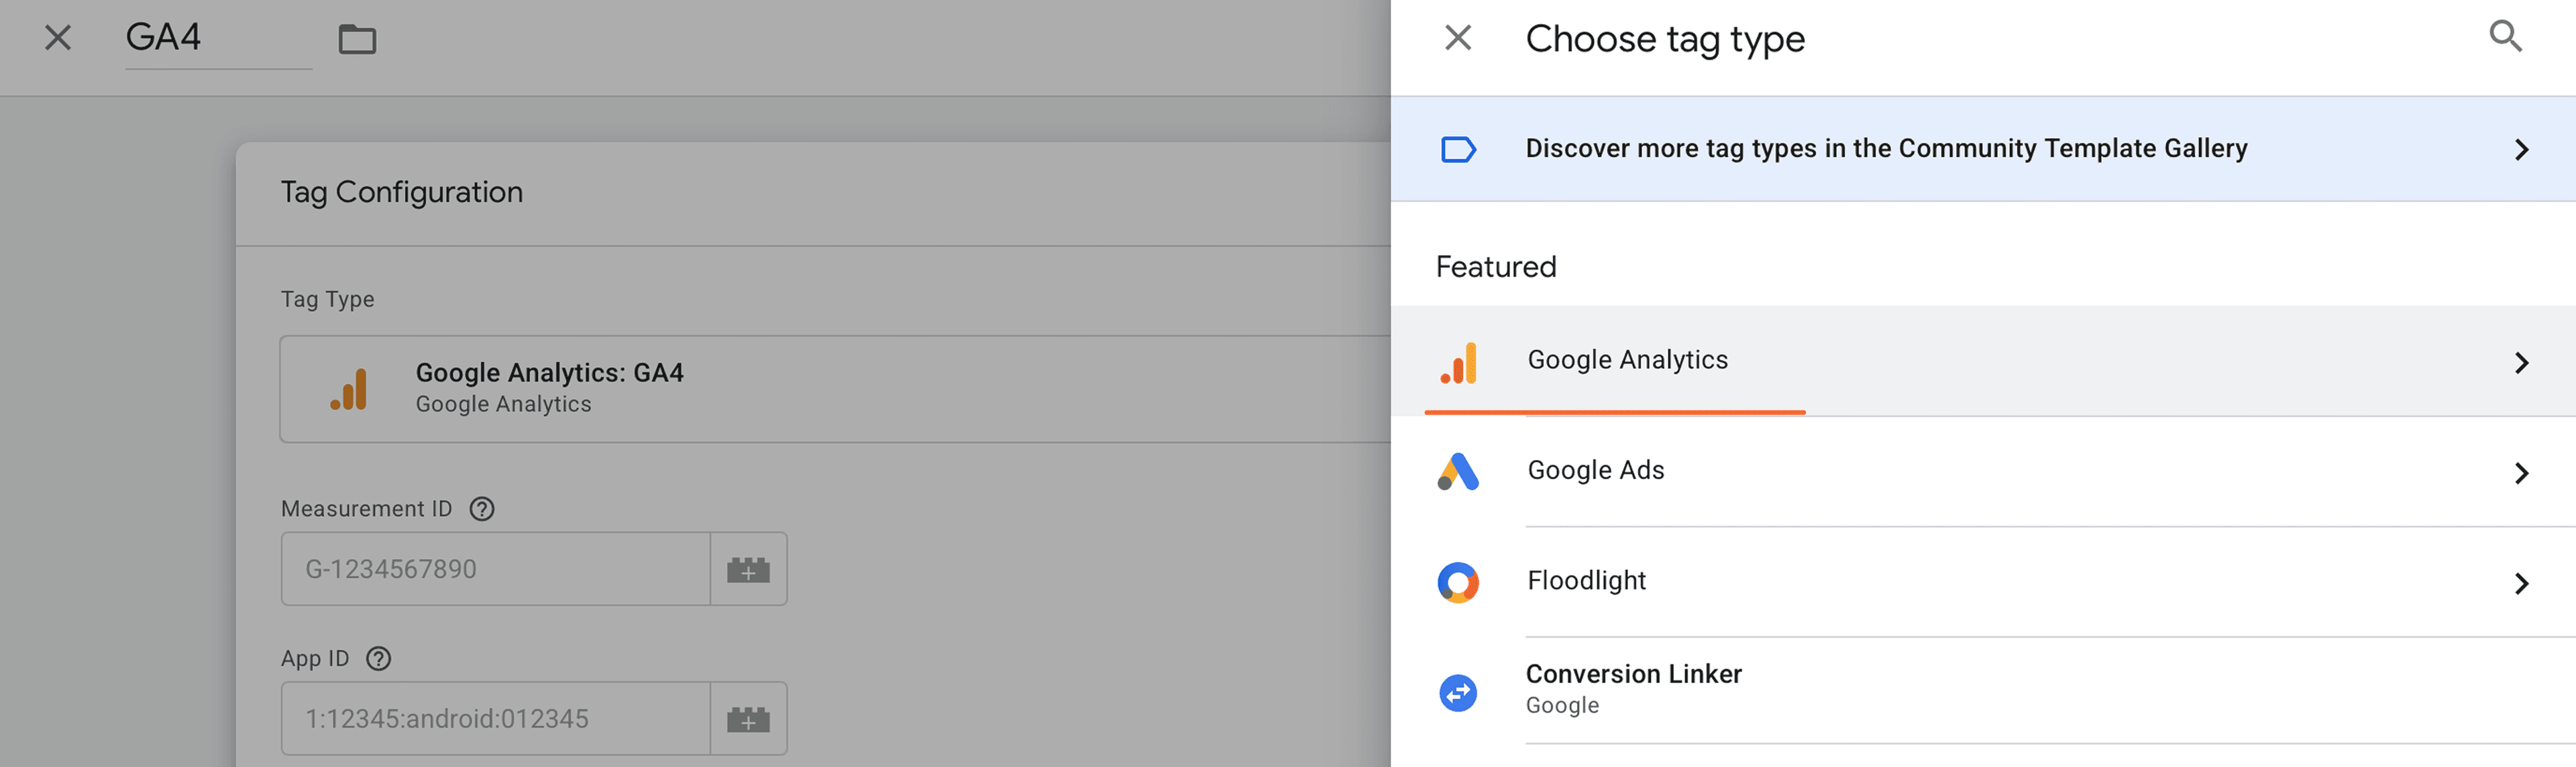Click the folder icon next to GA4
Image resolution: width=2576 pixels, height=767 pixels.
[357, 39]
